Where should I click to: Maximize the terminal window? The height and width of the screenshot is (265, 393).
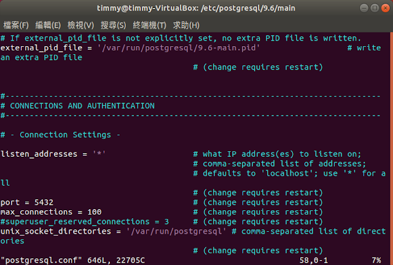pos(375,8)
